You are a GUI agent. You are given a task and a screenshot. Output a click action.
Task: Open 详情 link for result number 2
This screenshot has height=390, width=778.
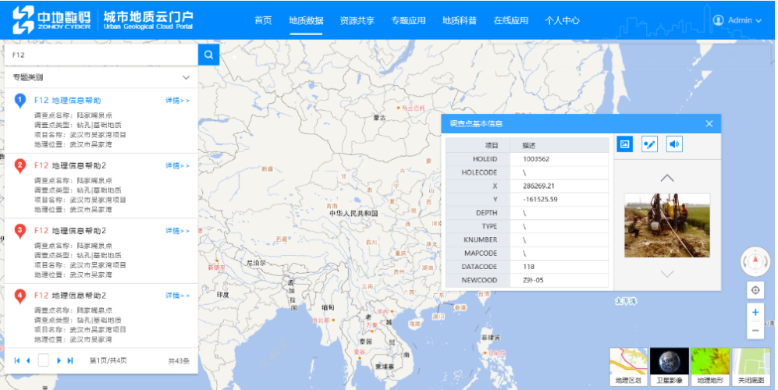[x=177, y=165]
